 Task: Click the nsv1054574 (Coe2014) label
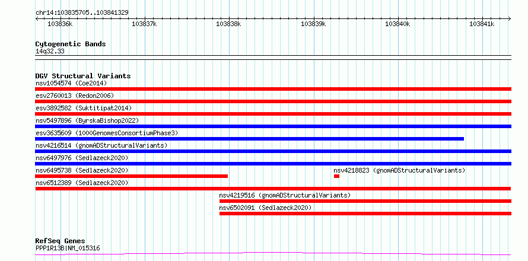tap(71, 83)
